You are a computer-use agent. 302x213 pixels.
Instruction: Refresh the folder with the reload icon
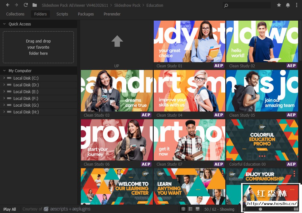[25, 5]
